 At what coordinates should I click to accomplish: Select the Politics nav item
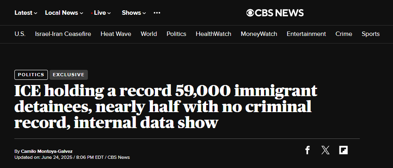pos(177,34)
